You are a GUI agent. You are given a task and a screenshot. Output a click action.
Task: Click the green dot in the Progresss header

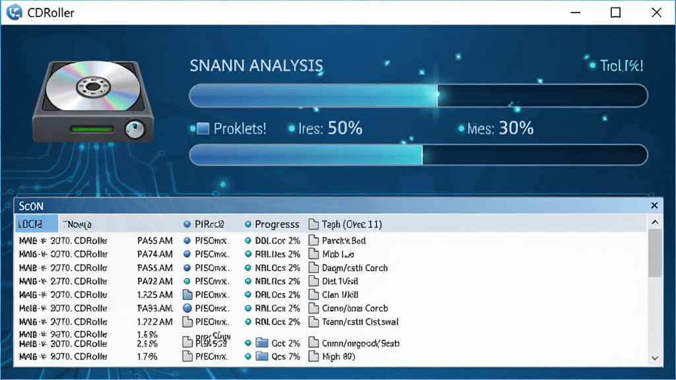(248, 224)
